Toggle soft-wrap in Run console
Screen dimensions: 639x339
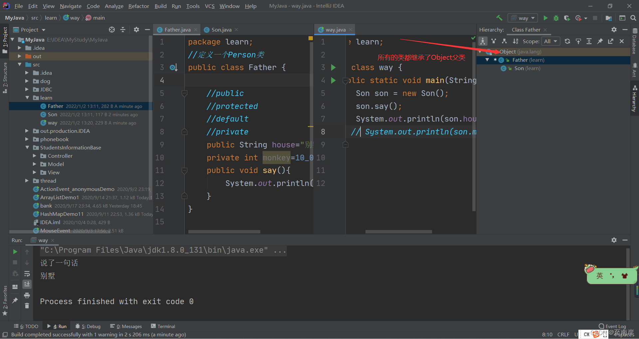(x=27, y=274)
